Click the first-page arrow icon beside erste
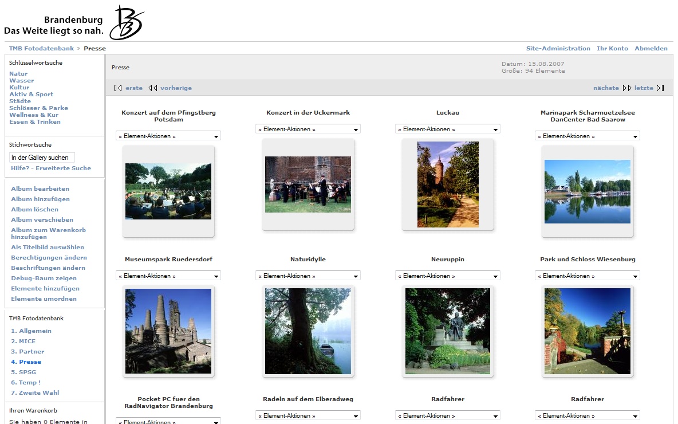This screenshot has height=424, width=678. tap(118, 88)
